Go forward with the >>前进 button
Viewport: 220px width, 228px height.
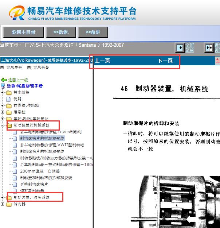93,32
